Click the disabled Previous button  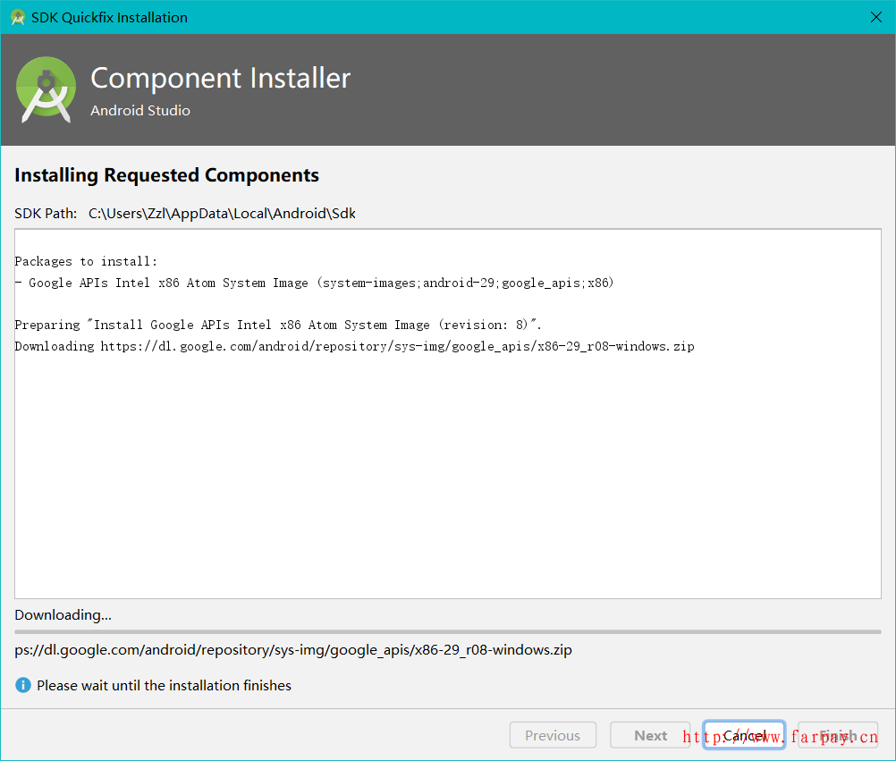(x=552, y=735)
